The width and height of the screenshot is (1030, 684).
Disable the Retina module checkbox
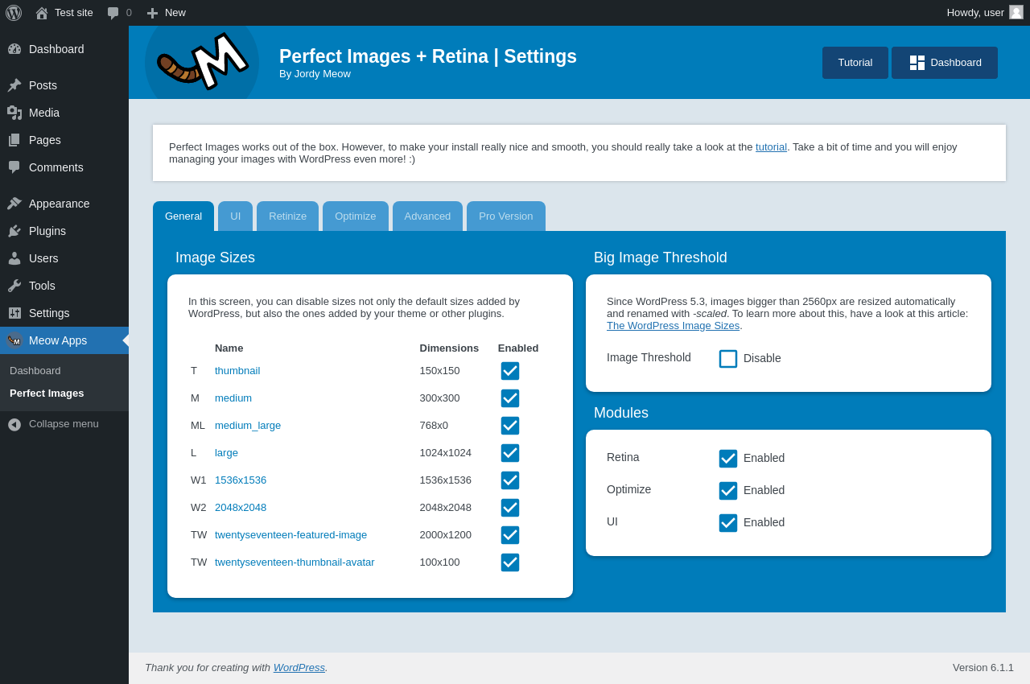(728, 459)
